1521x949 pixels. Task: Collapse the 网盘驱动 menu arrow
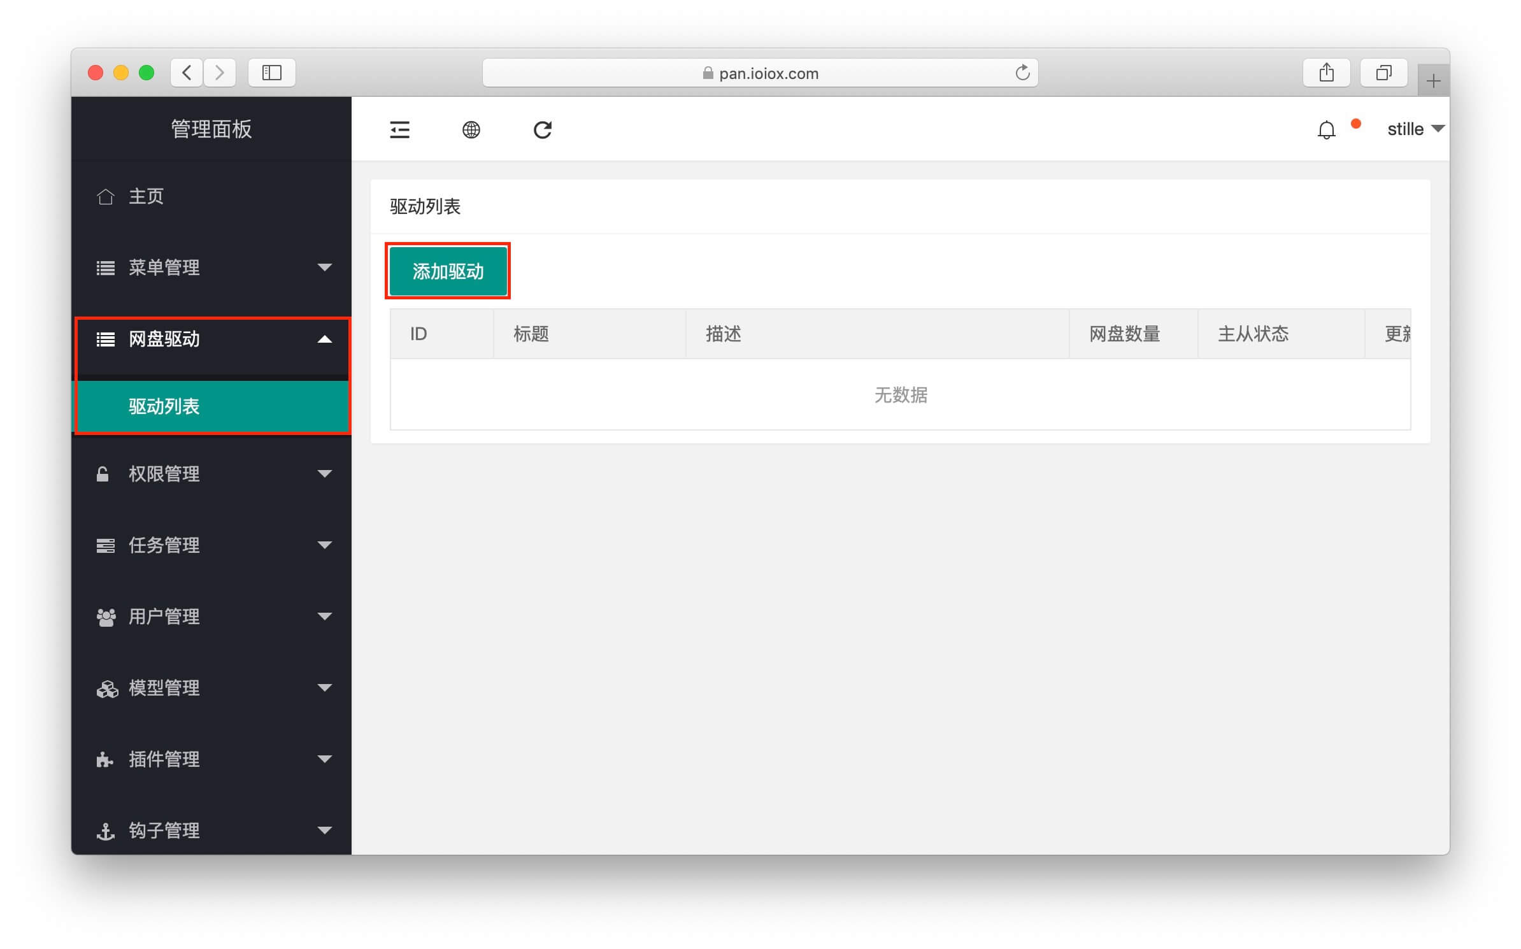pyautogui.click(x=325, y=339)
